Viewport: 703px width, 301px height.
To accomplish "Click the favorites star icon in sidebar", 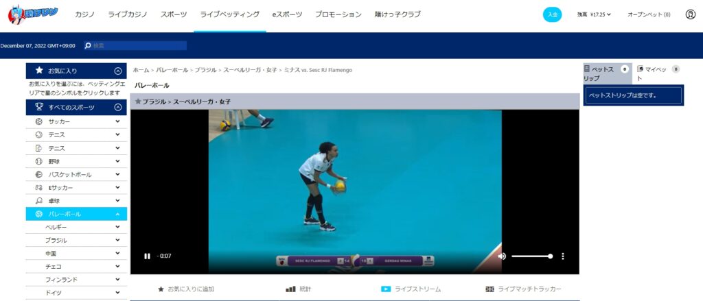I will point(39,71).
